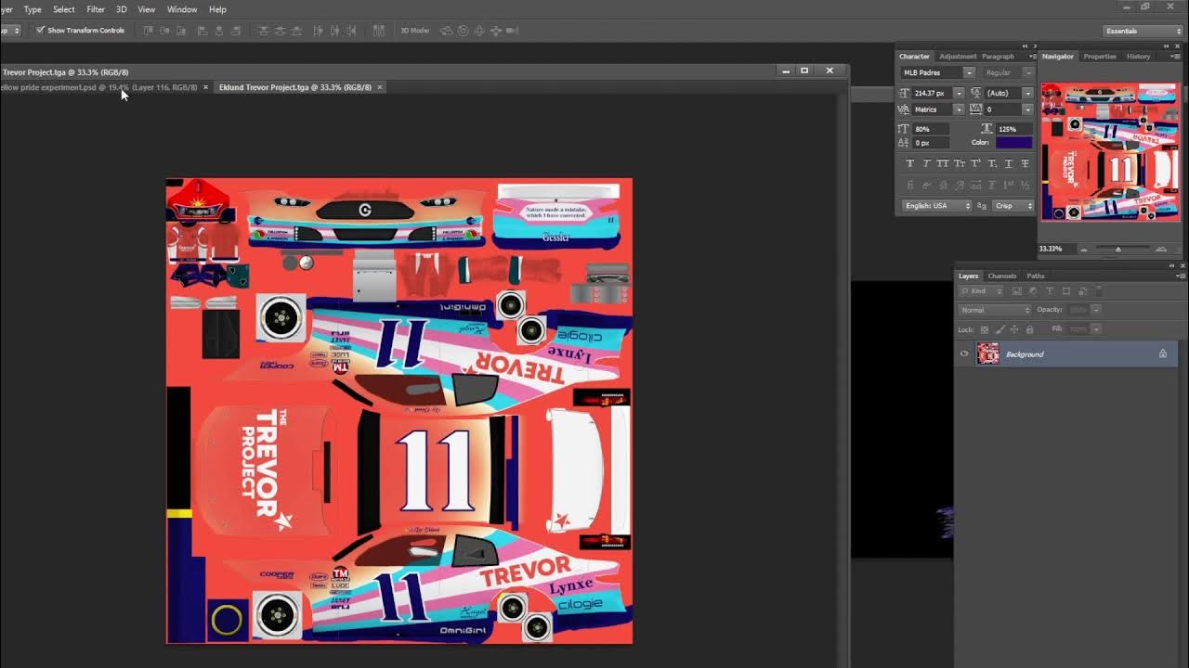
Task: Click the Align right edges icon
Action: point(235,31)
